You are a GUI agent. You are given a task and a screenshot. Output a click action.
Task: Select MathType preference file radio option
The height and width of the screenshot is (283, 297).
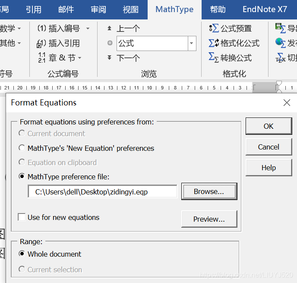click(x=22, y=176)
